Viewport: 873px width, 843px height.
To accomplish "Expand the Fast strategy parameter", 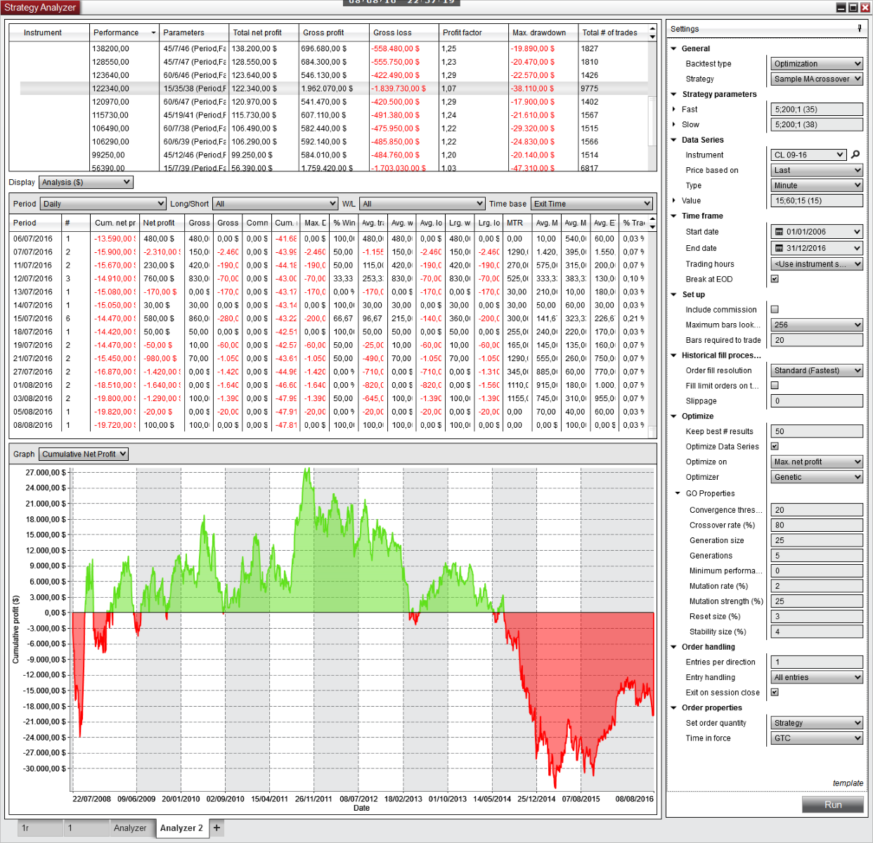I will point(674,109).
